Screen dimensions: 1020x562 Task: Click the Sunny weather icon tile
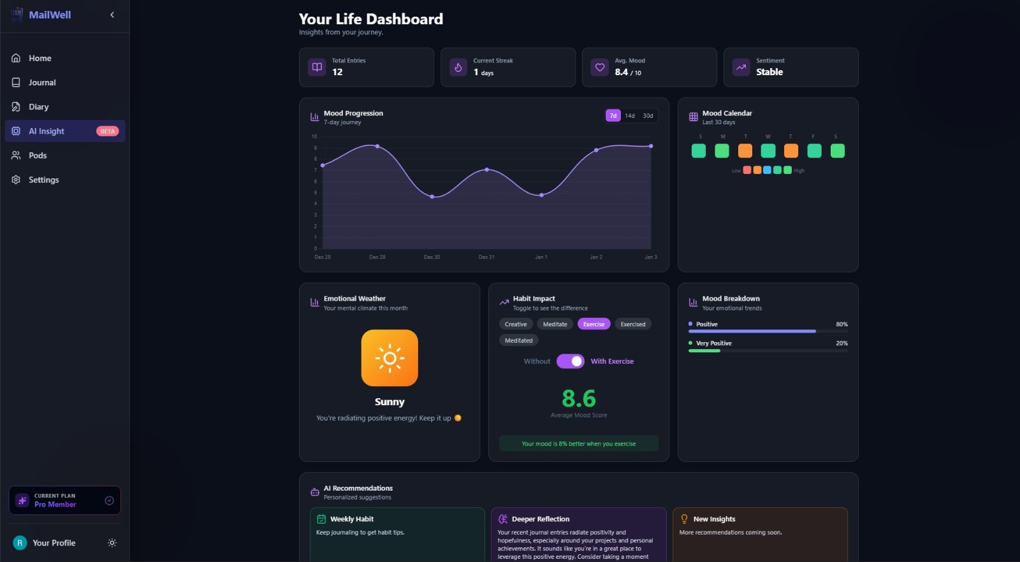pos(390,358)
